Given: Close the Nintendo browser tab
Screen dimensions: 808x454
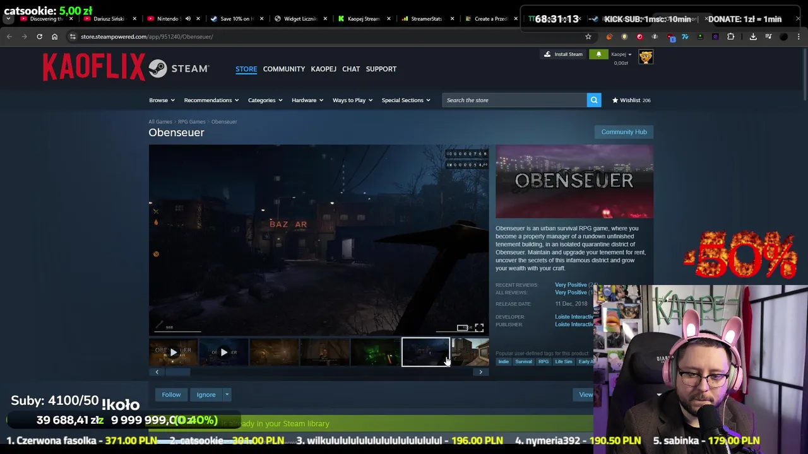Looking at the screenshot, I should click(x=198, y=19).
